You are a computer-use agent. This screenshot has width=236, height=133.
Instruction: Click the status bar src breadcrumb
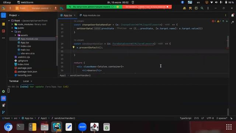point(15,118)
